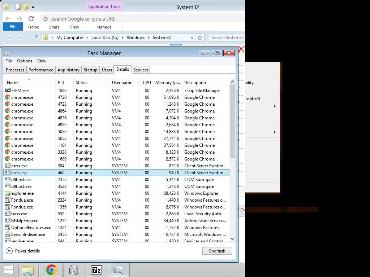Viewport: 370px width, 277px height.
Task: Switch to the App history tab
Action: pyautogui.click(x=68, y=70)
